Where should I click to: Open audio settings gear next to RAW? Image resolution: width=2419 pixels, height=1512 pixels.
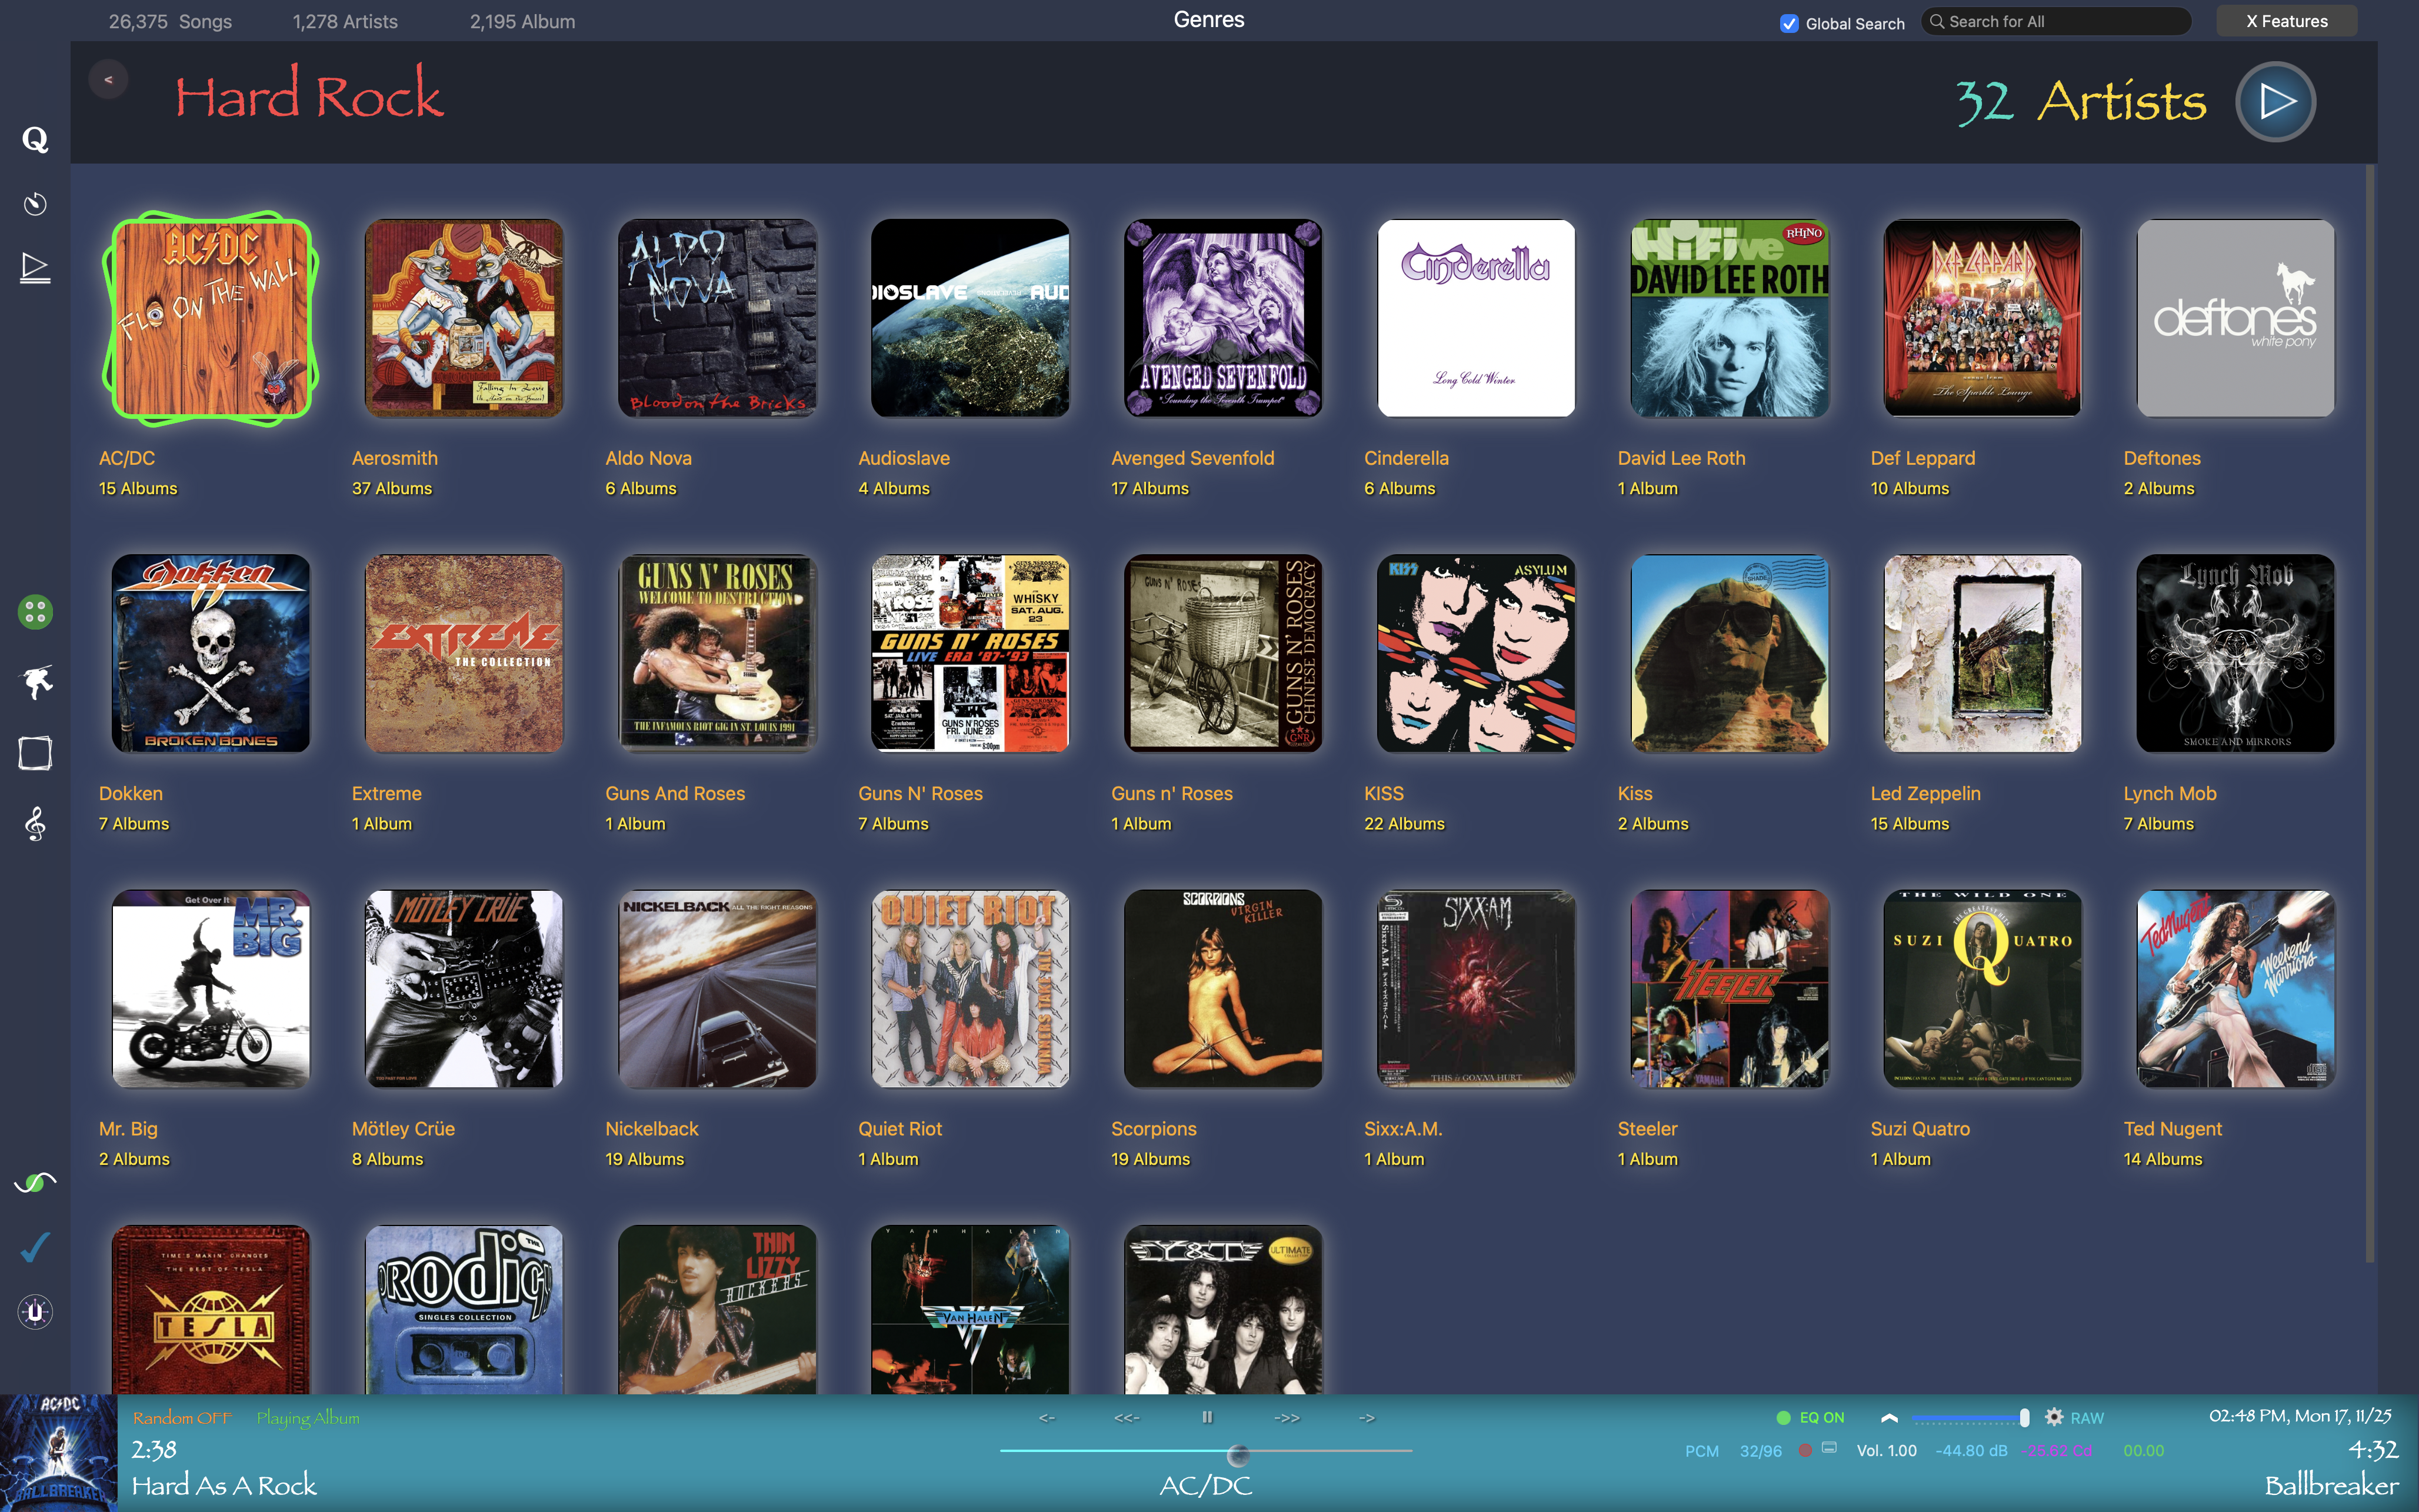[2053, 1417]
